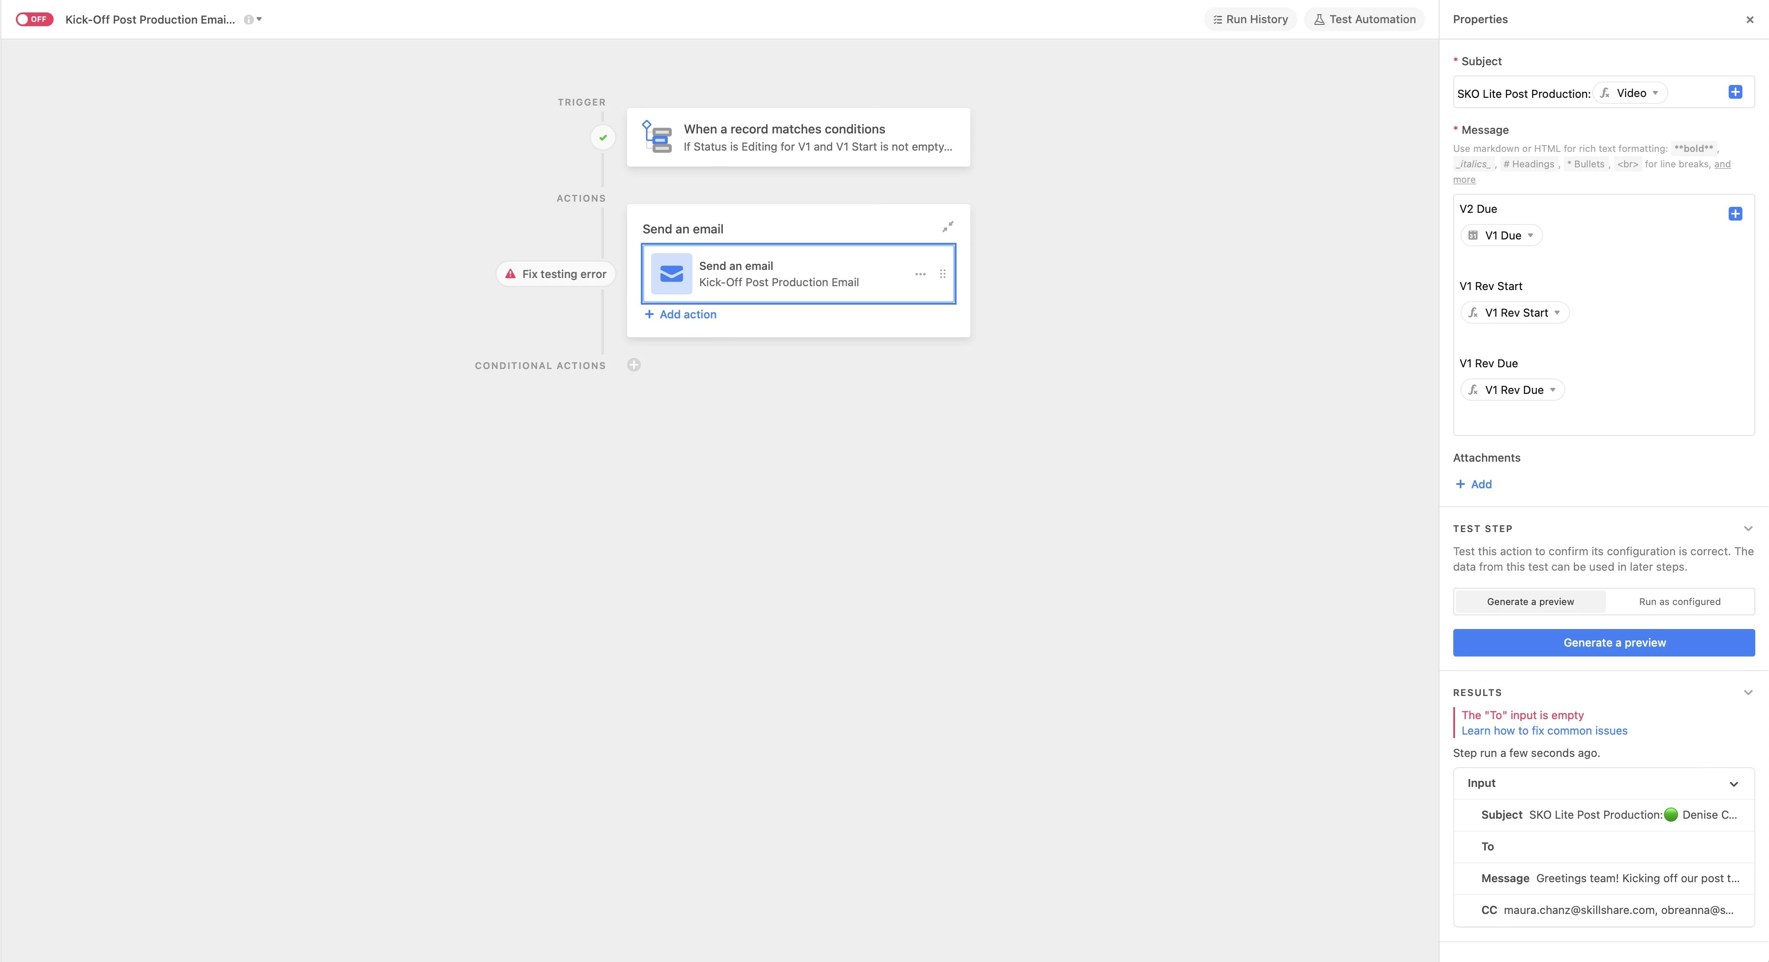Click the 'V1 Rev Due' label in message
This screenshot has width=1769, height=962.
[1488, 363]
